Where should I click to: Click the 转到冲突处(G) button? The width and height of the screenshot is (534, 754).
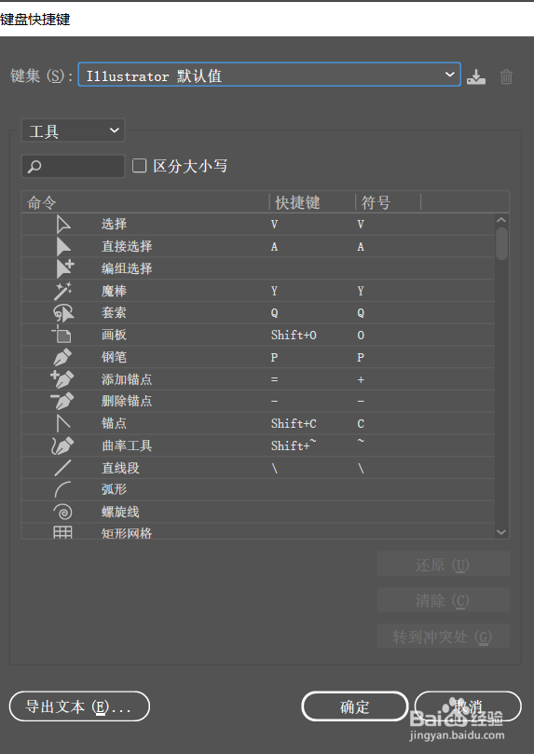[x=444, y=637]
